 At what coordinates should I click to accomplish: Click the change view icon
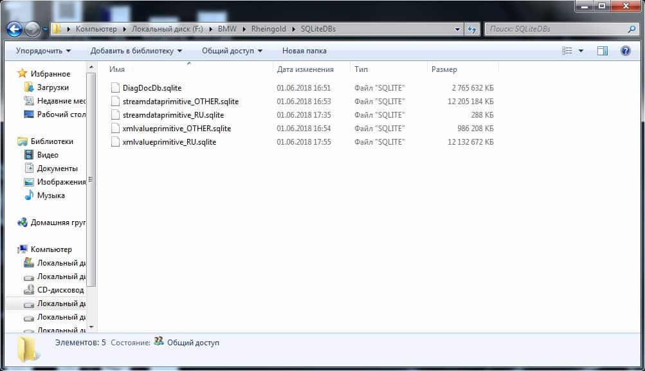click(x=568, y=51)
